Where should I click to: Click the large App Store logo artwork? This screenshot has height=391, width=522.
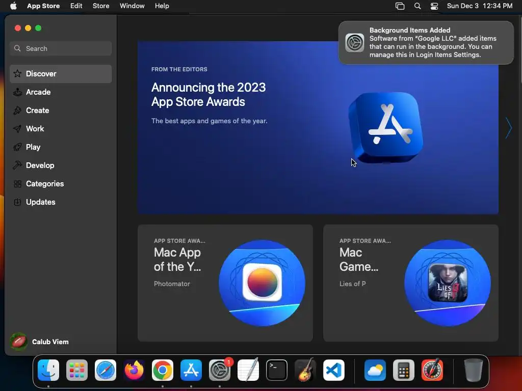[385, 128]
